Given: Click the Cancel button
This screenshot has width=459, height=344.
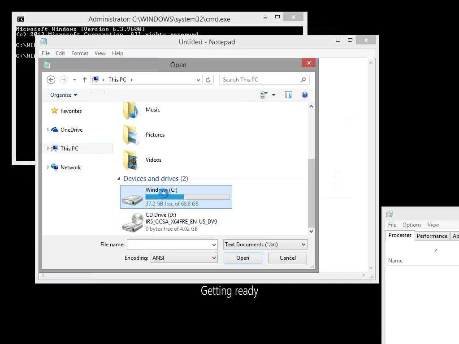Looking at the screenshot, I should click(x=287, y=258).
